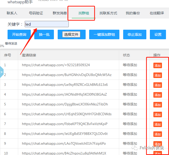Select invite link BuHGNhJvDxjDU8oQMcW5Az
Viewport: 169px width, 155px height.
(67, 75)
